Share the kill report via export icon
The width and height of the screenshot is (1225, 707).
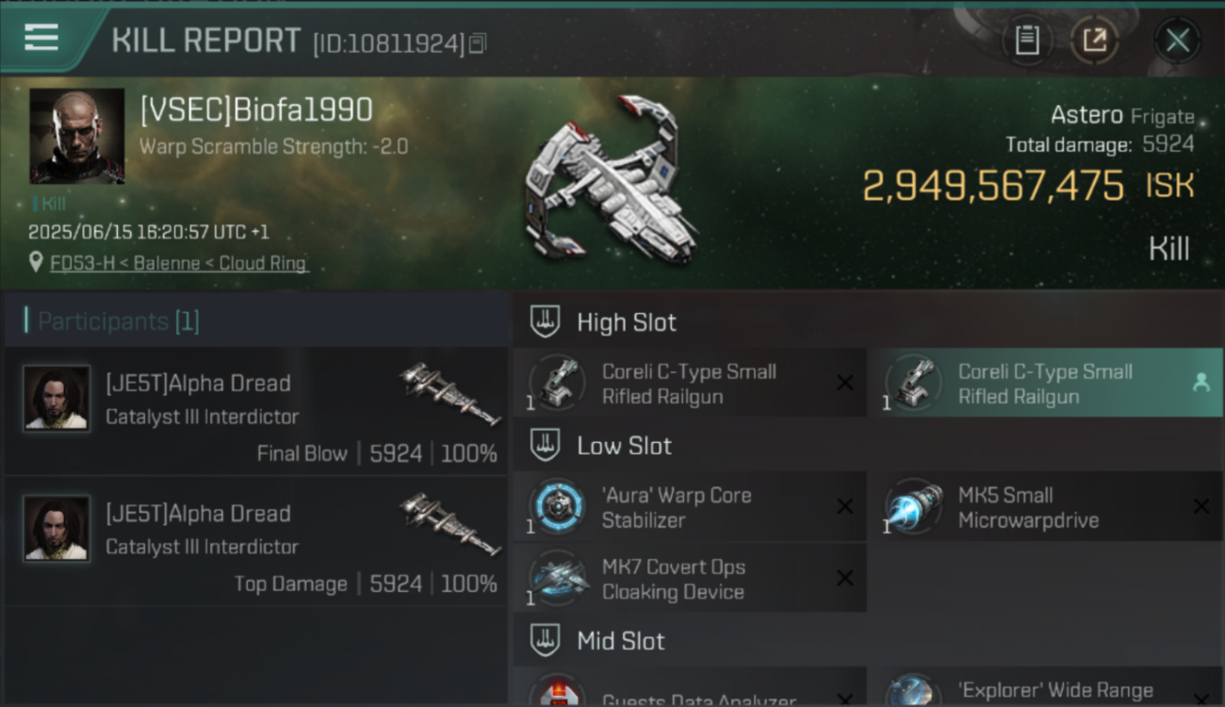coord(1095,41)
